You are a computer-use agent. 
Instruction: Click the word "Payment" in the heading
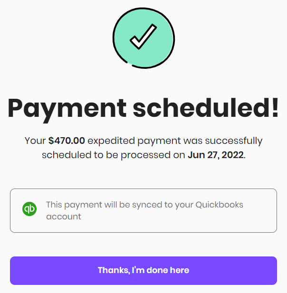(67, 110)
